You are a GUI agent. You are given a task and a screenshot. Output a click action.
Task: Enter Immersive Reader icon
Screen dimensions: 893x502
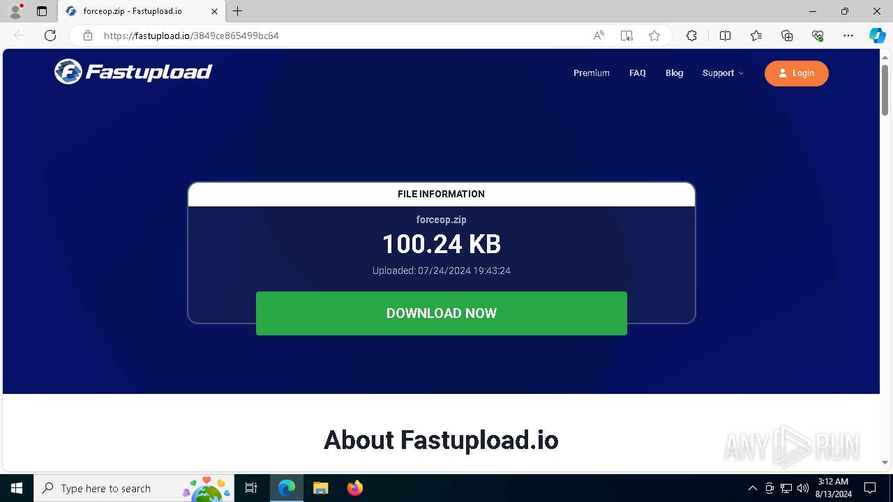pyautogui.click(x=626, y=36)
